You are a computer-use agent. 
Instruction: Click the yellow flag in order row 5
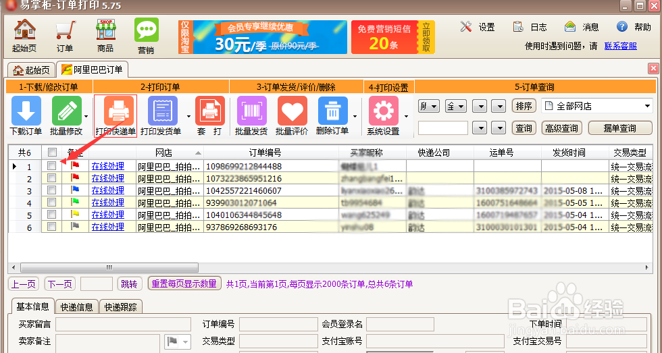tap(75, 214)
